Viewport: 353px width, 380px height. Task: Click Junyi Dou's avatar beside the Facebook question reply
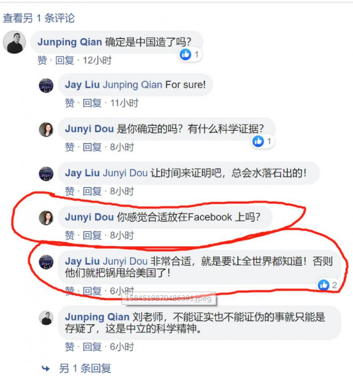[x=46, y=218]
